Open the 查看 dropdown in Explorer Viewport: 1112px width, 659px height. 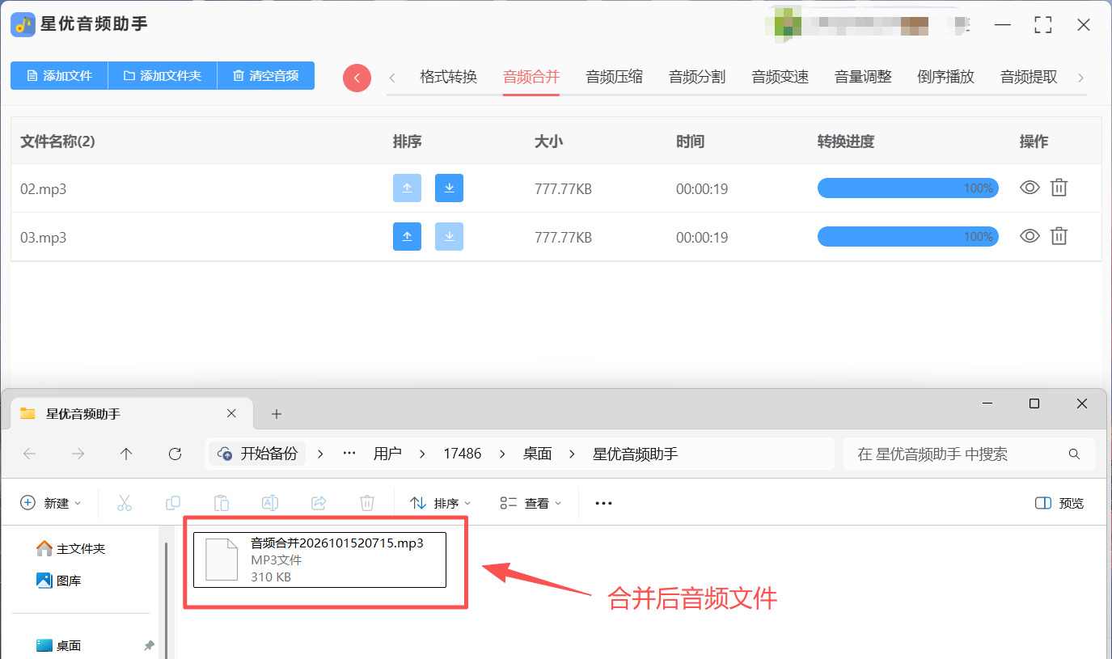coord(531,503)
